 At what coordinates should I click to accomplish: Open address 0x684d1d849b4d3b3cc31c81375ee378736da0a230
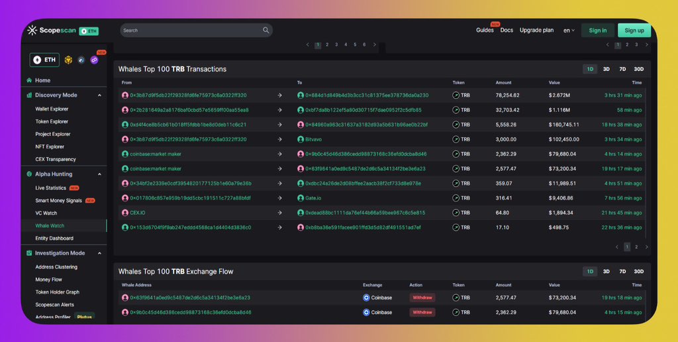(x=367, y=95)
